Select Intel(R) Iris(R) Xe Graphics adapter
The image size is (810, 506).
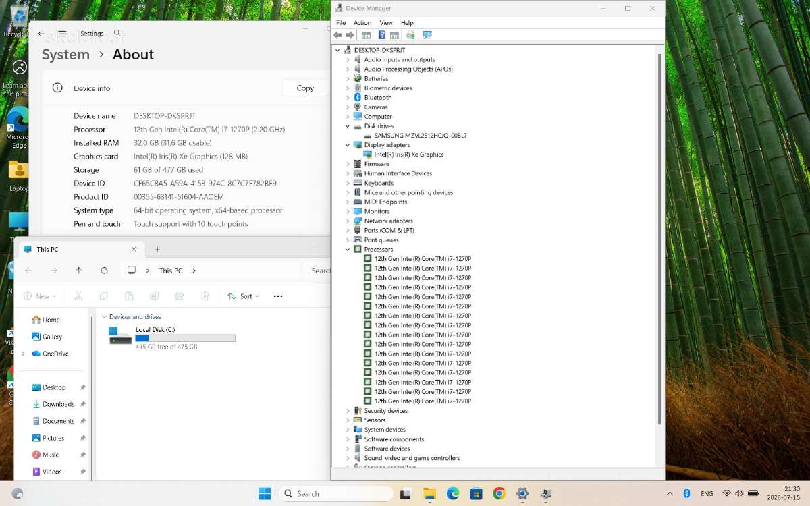[409, 154]
